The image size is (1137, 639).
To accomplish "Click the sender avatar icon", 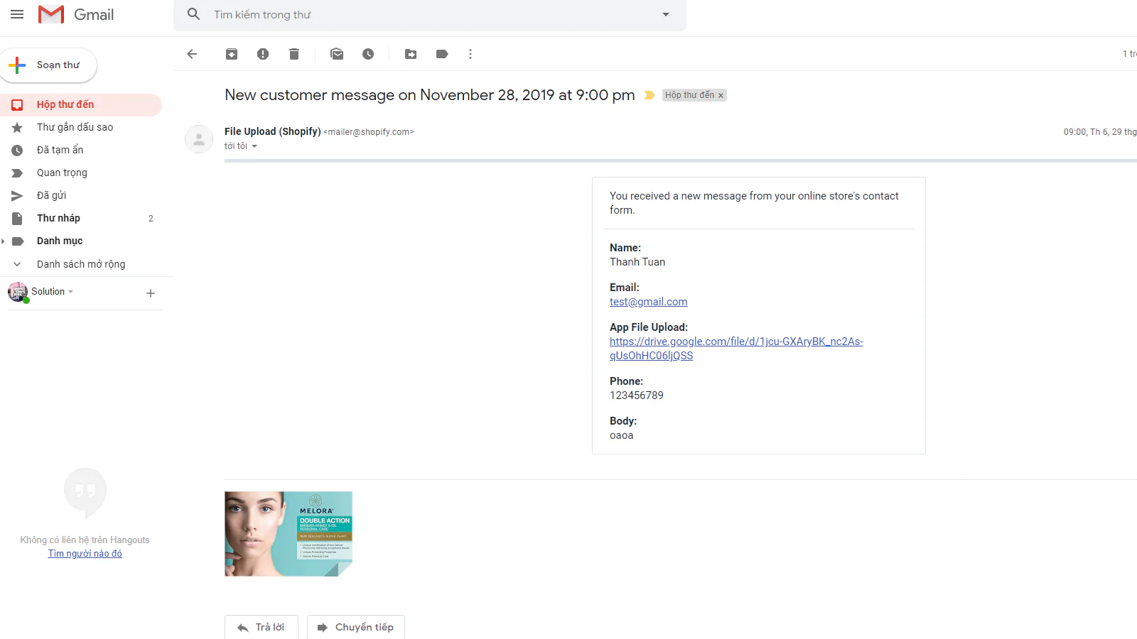I will [x=199, y=139].
